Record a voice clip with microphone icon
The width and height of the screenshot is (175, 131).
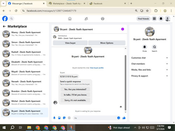(54, 118)
